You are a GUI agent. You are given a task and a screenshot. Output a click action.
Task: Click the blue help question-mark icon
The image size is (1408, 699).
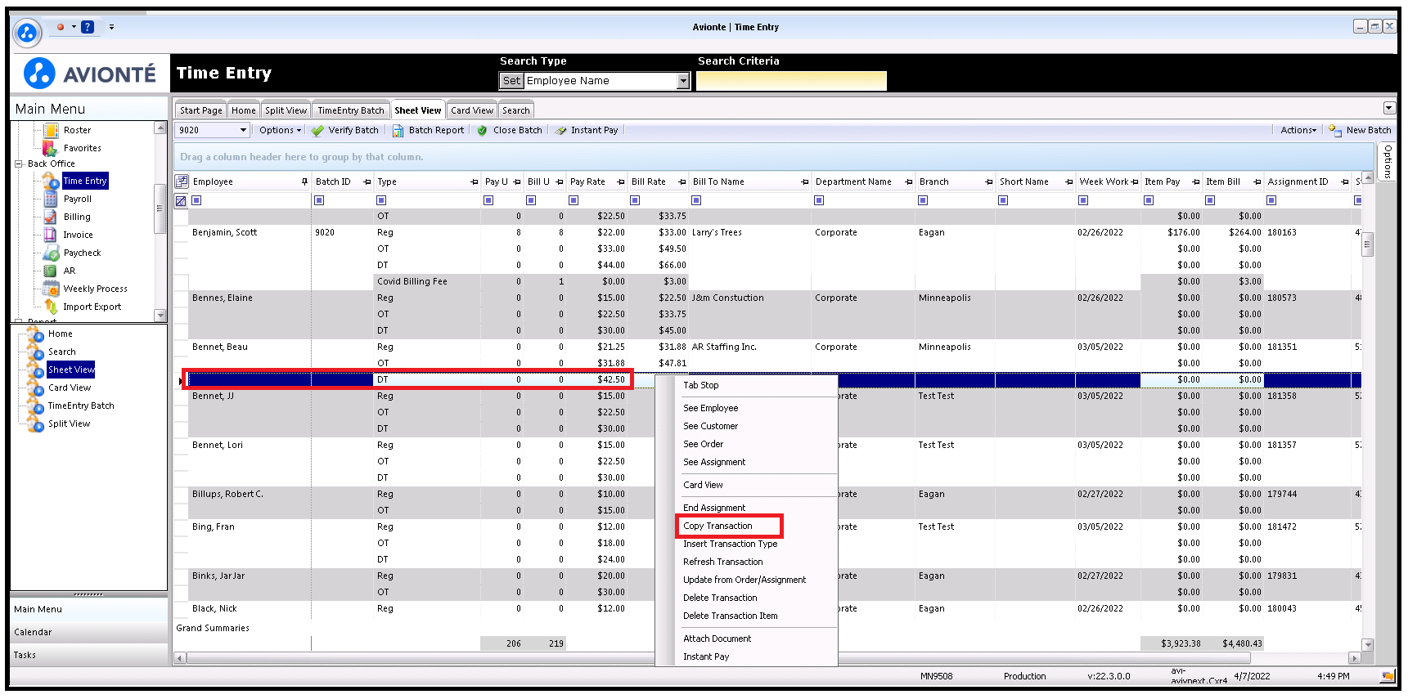88,27
